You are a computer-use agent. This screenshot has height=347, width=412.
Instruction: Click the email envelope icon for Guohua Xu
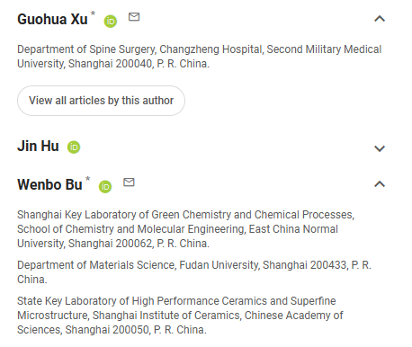(134, 17)
